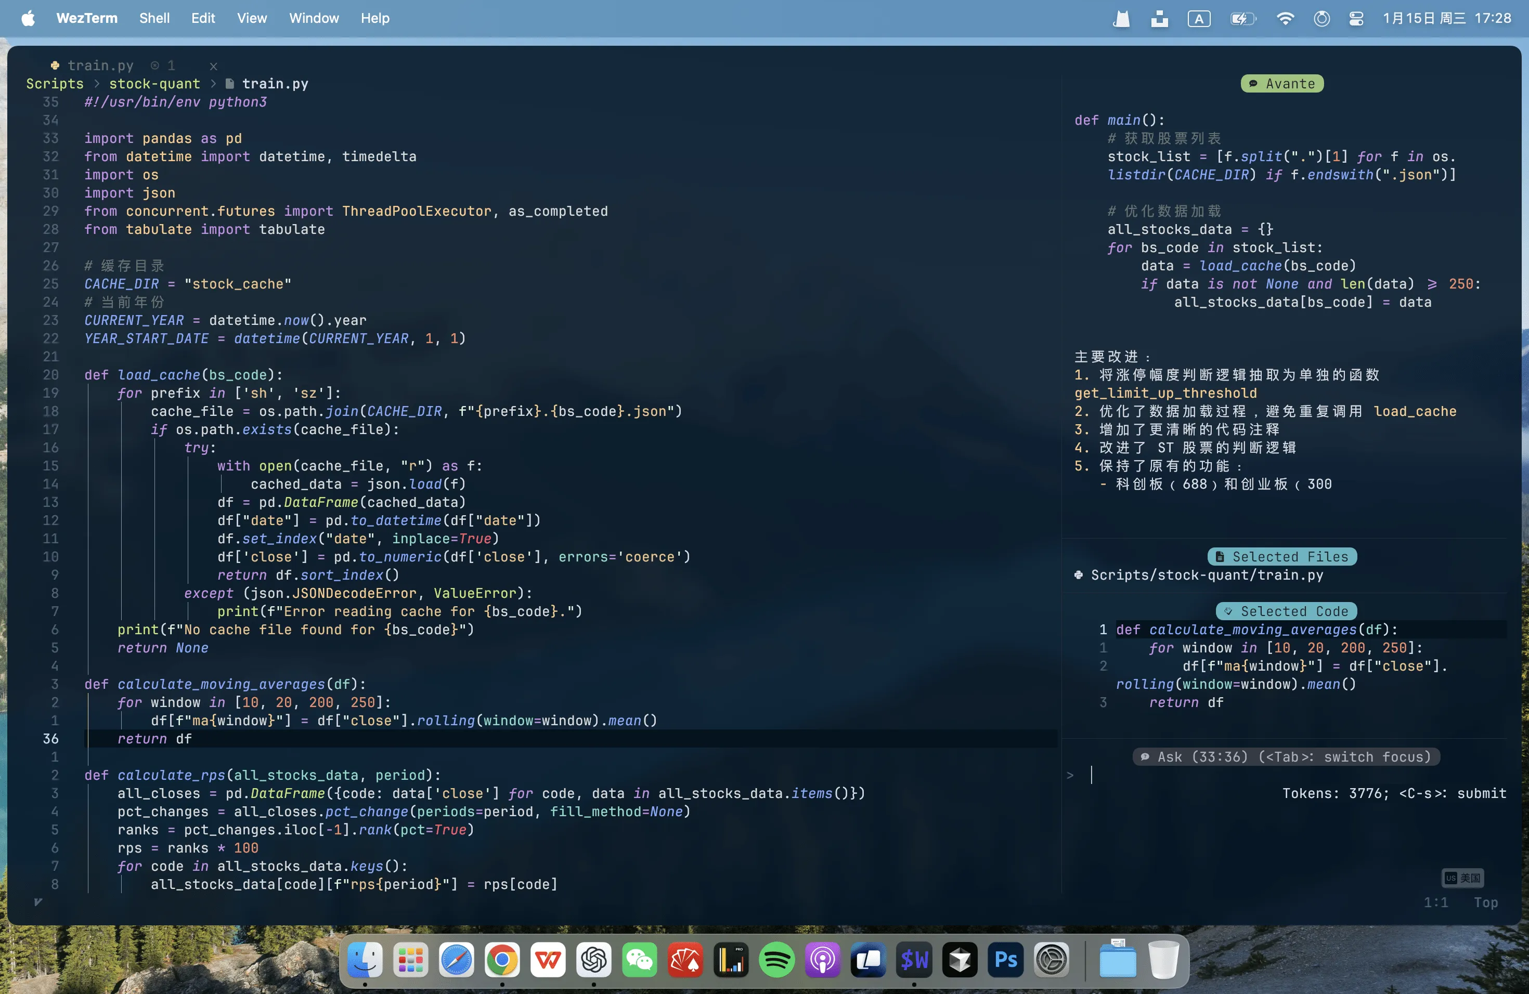This screenshot has height=994, width=1529.
Task: Collapse the code fold arrow at editor bottom
Action: pos(38,901)
